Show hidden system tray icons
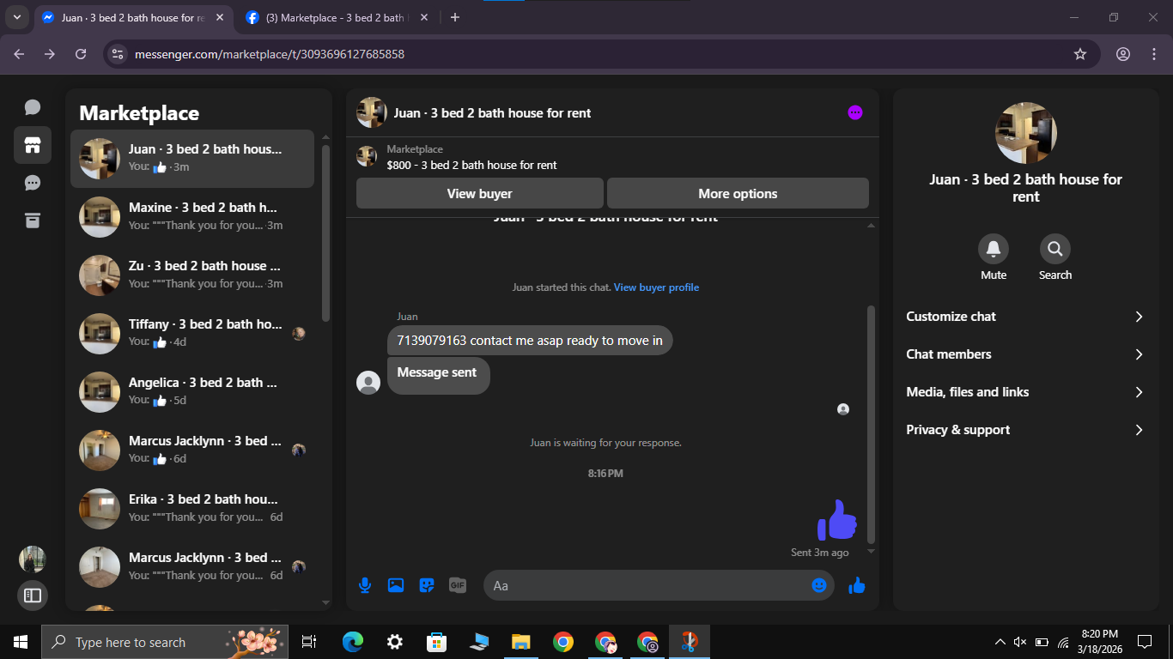The width and height of the screenshot is (1173, 659). coord(1000,642)
